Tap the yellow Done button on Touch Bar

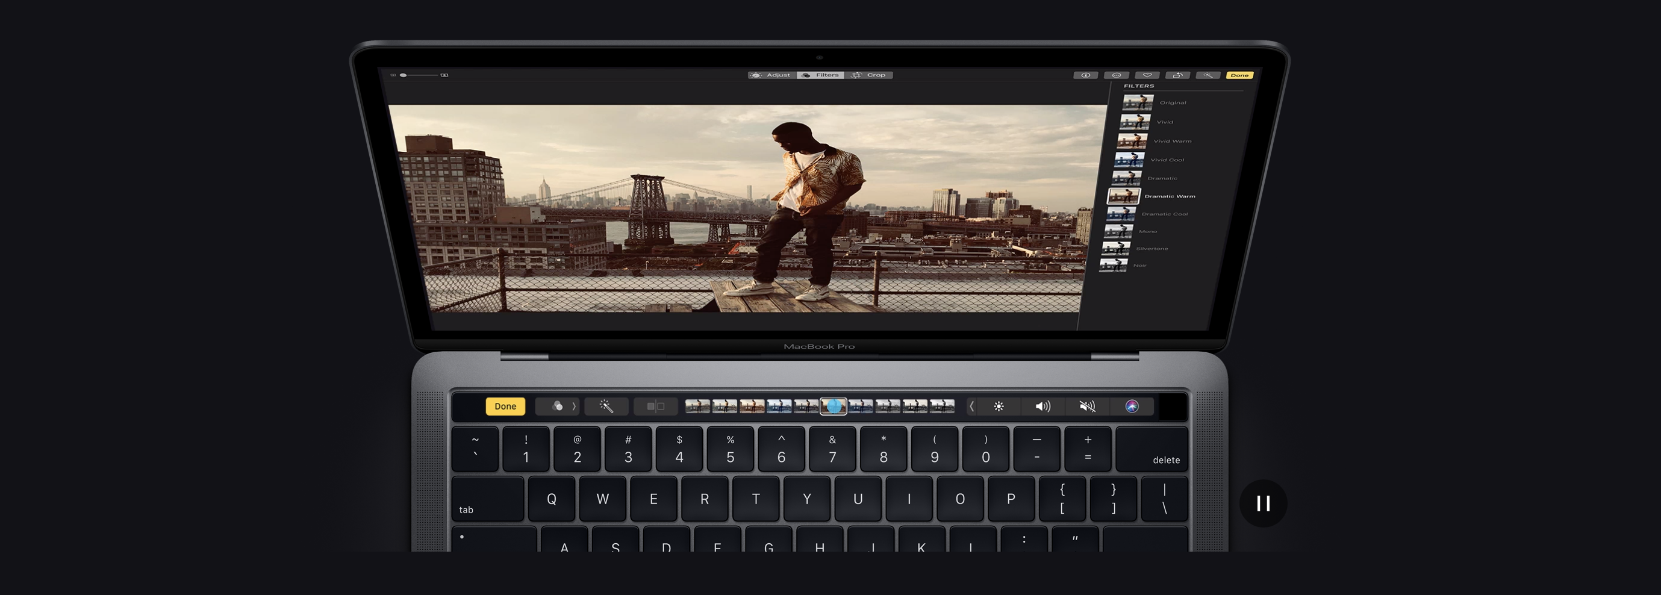505,406
